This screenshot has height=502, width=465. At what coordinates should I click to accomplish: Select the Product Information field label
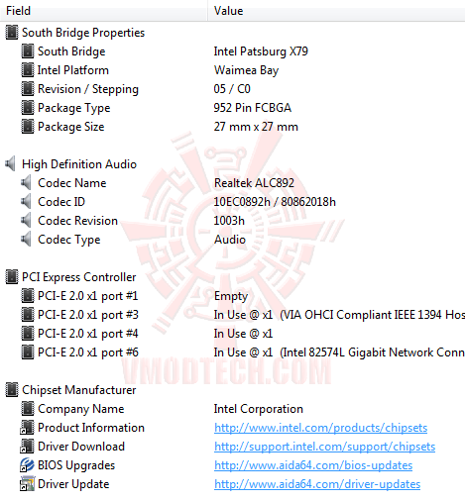91,428
